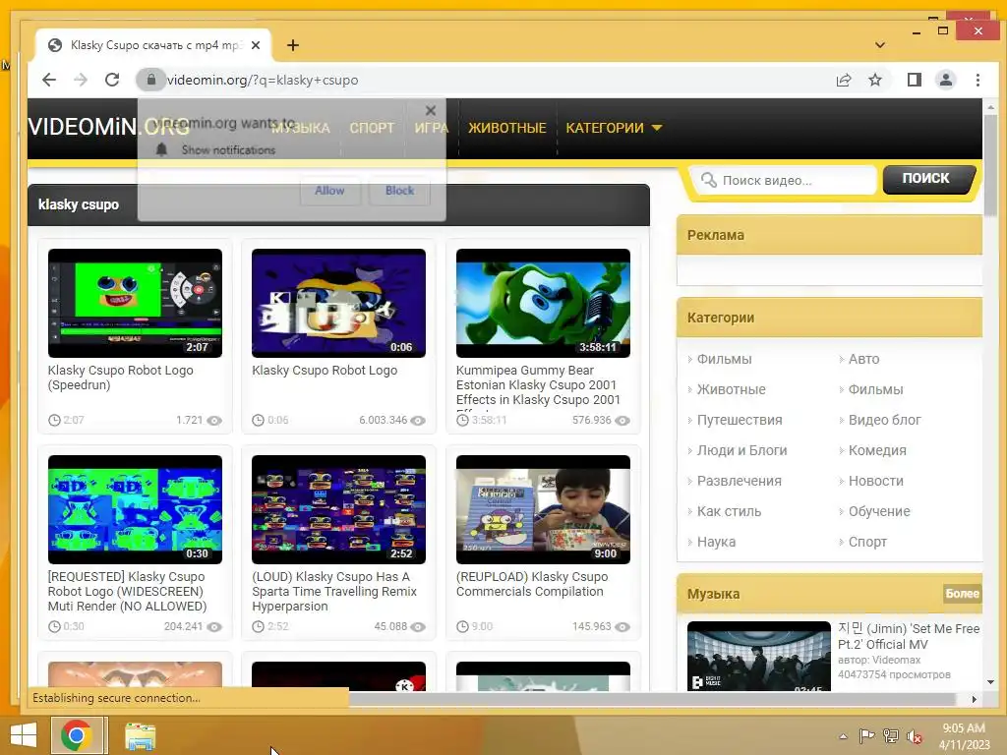Show hidden tray icons arrow

(x=843, y=736)
